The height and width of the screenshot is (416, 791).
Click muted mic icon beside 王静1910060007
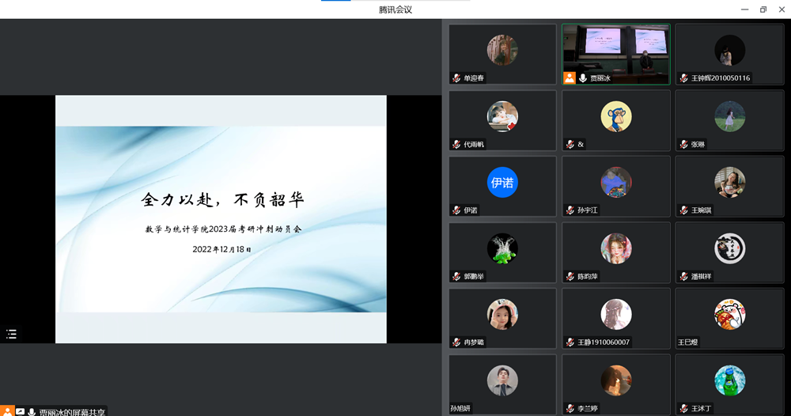point(570,342)
